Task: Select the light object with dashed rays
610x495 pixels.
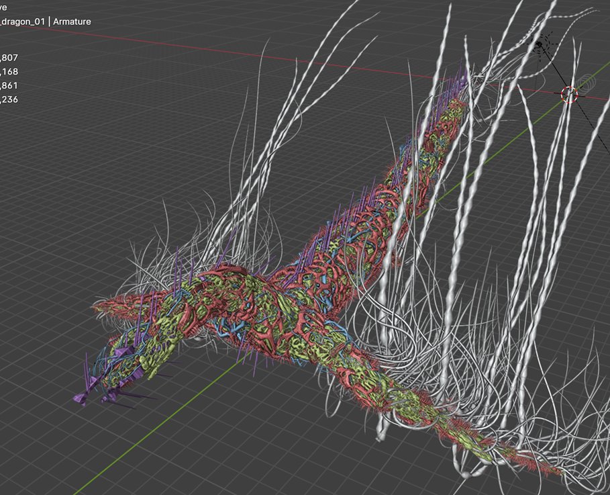Action: (x=539, y=44)
